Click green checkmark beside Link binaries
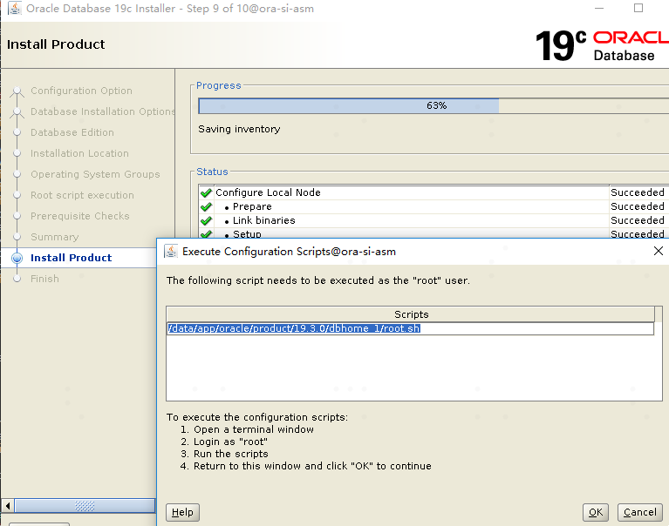Viewport: 669px width, 526px height. [207, 220]
